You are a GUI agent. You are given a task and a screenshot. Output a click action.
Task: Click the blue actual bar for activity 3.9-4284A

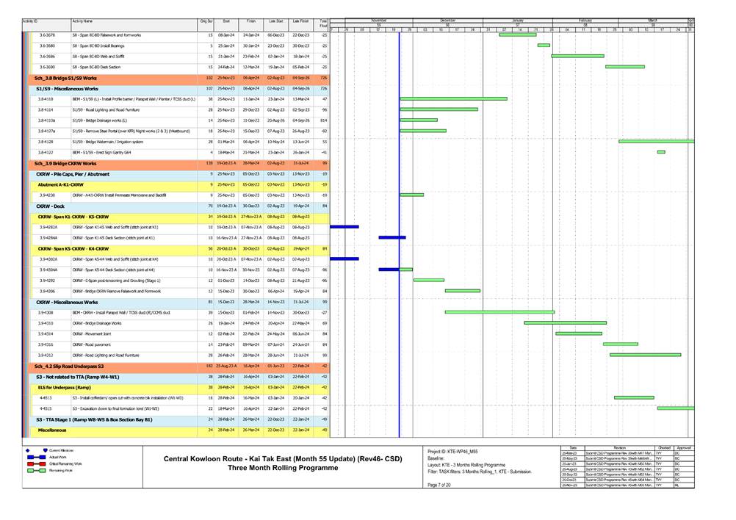[392, 238]
